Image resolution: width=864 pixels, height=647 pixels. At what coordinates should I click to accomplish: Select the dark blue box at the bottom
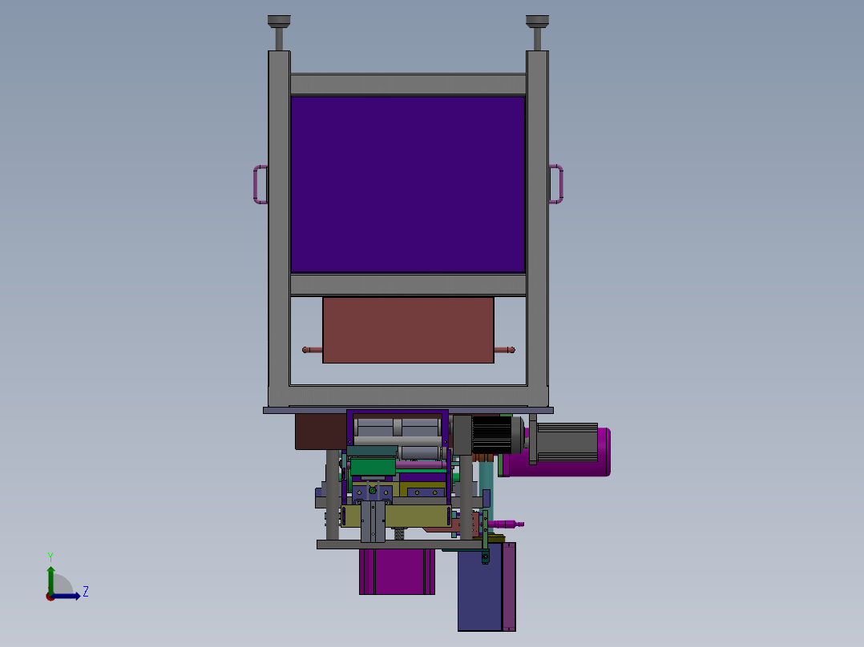(x=480, y=587)
